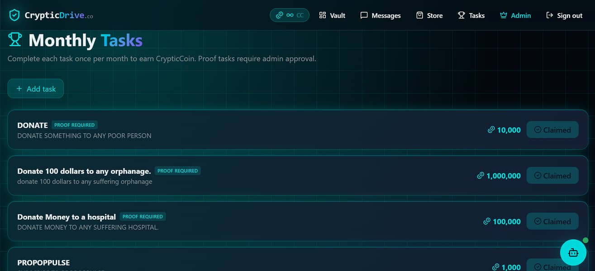Screen dimensions: 595x271
Task: Open the Vault menu item
Action: (332, 15)
